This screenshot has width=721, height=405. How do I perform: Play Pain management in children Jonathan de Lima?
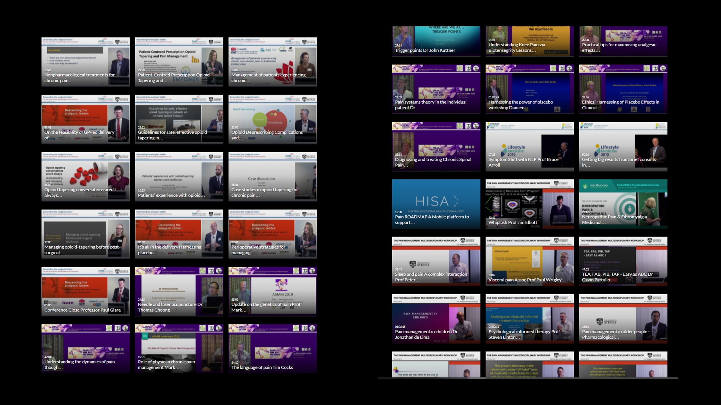(436, 319)
